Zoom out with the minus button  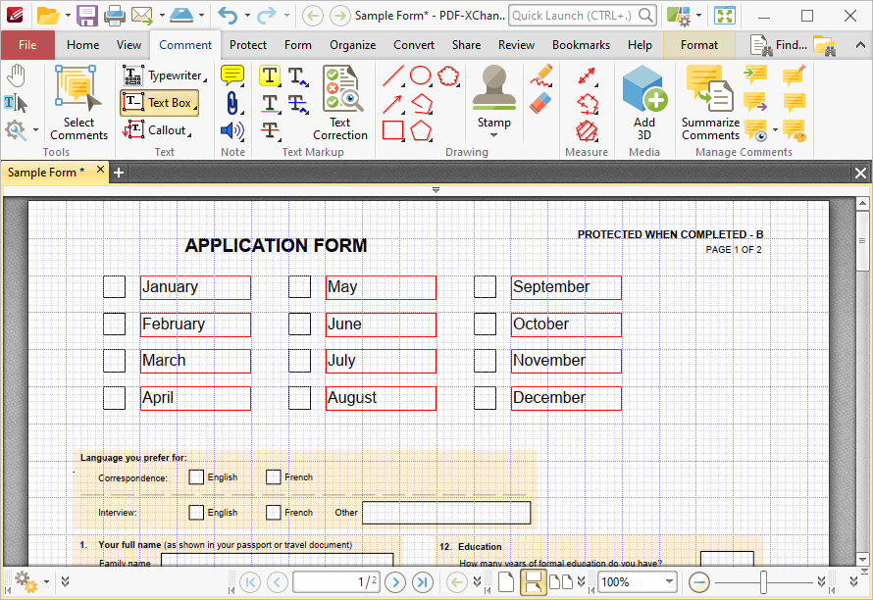click(x=698, y=582)
